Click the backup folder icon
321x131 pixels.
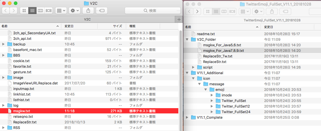tap(10, 44)
